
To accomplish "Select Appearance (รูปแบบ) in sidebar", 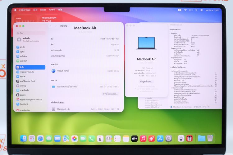I will (x=30, y=95).
